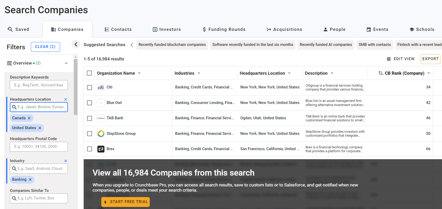Open Industries column dropdown
The height and width of the screenshot is (209, 442).
pyautogui.click(x=199, y=73)
